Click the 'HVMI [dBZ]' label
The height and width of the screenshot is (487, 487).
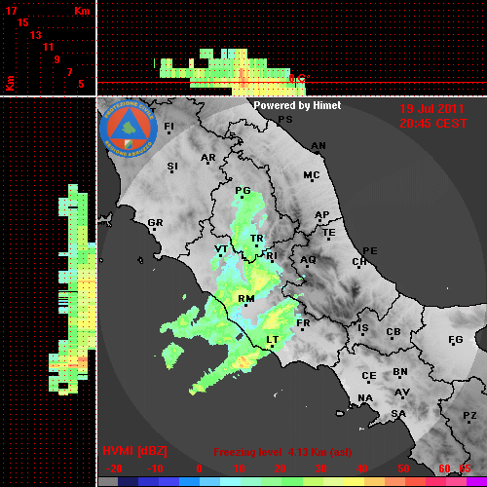coord(134,451)
